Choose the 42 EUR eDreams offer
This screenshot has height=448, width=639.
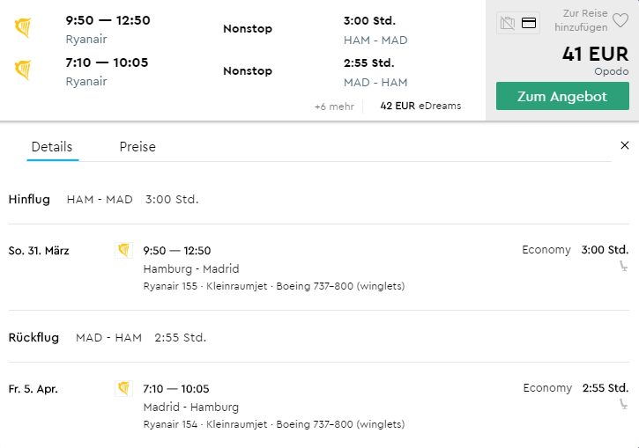coord(420,106)
